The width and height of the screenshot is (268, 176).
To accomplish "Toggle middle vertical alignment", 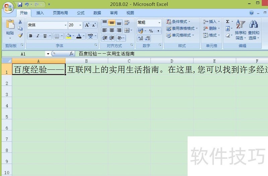I will pos(112,22).
